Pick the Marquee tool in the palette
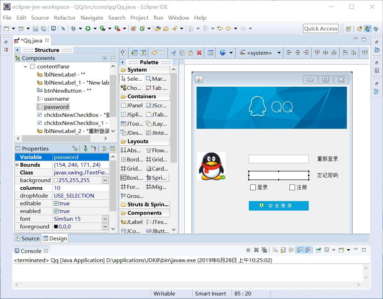This screenshot has height=299, width=383. 157,79
